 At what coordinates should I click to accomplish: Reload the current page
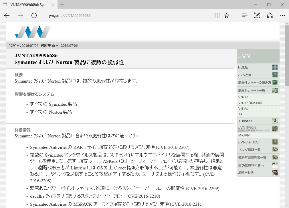[34, 15]
